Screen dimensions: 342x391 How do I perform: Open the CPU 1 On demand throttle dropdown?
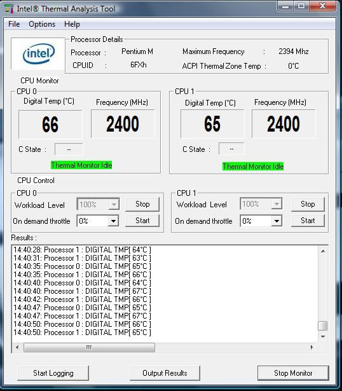point(277,221)
